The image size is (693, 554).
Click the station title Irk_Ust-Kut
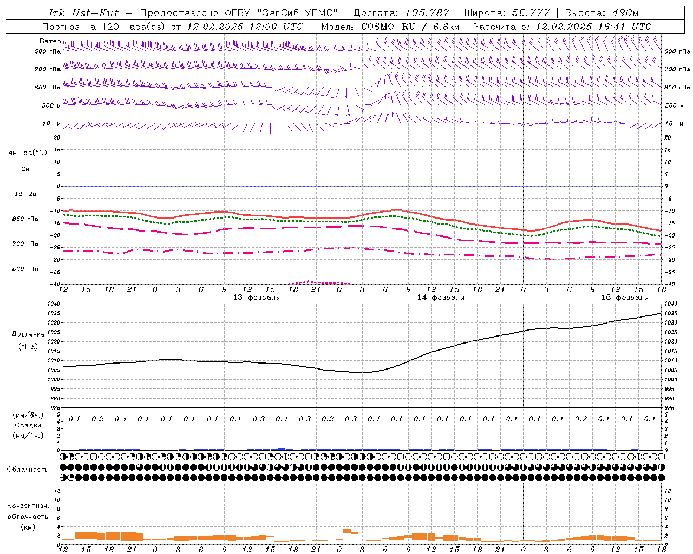(83, 13)
